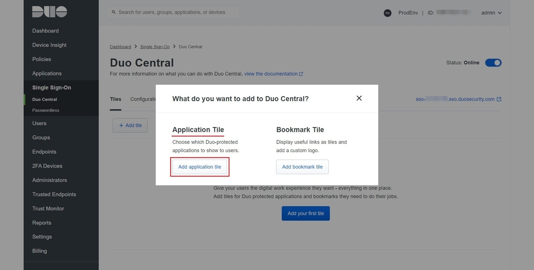Click the PR account avatar icon
Viewport: 534px width, 270px height.
tap(388, 13)
